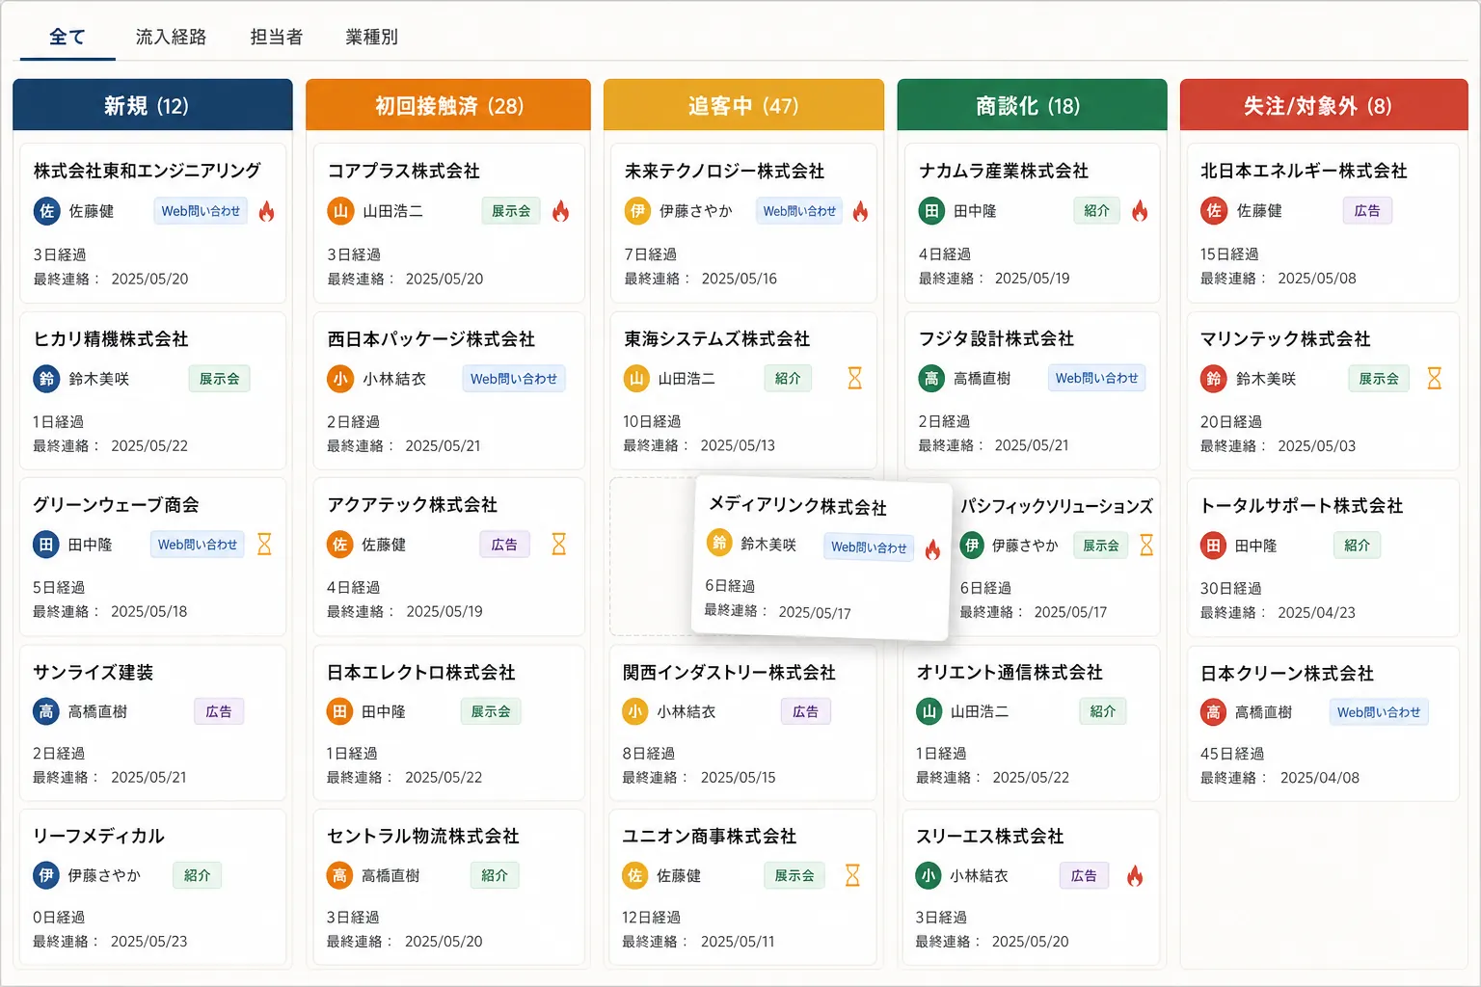This screenshot has width=1481, height=987.
Task: Click 広告 tag on 北日本エネルギー株式会社 card
Action: [x=1367, y=211]
